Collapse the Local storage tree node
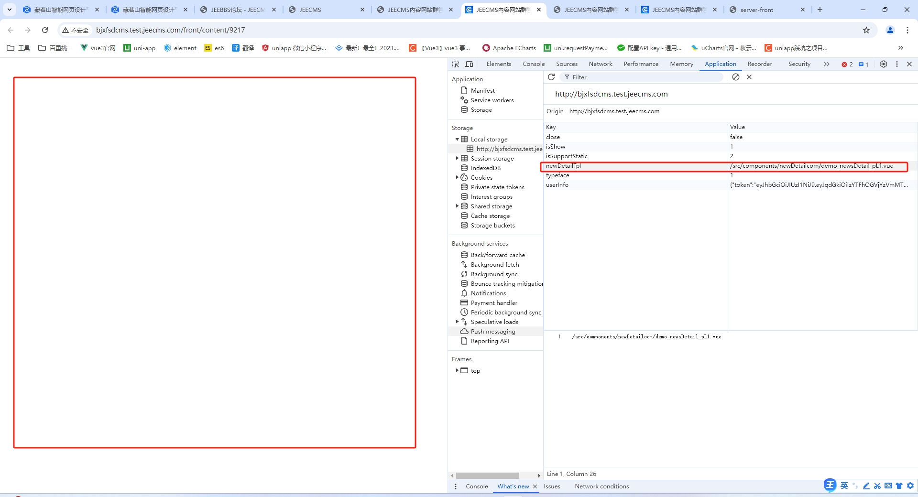Image resolution: width=918 pixels, height=497 pixels. click(x=457, y=139)
